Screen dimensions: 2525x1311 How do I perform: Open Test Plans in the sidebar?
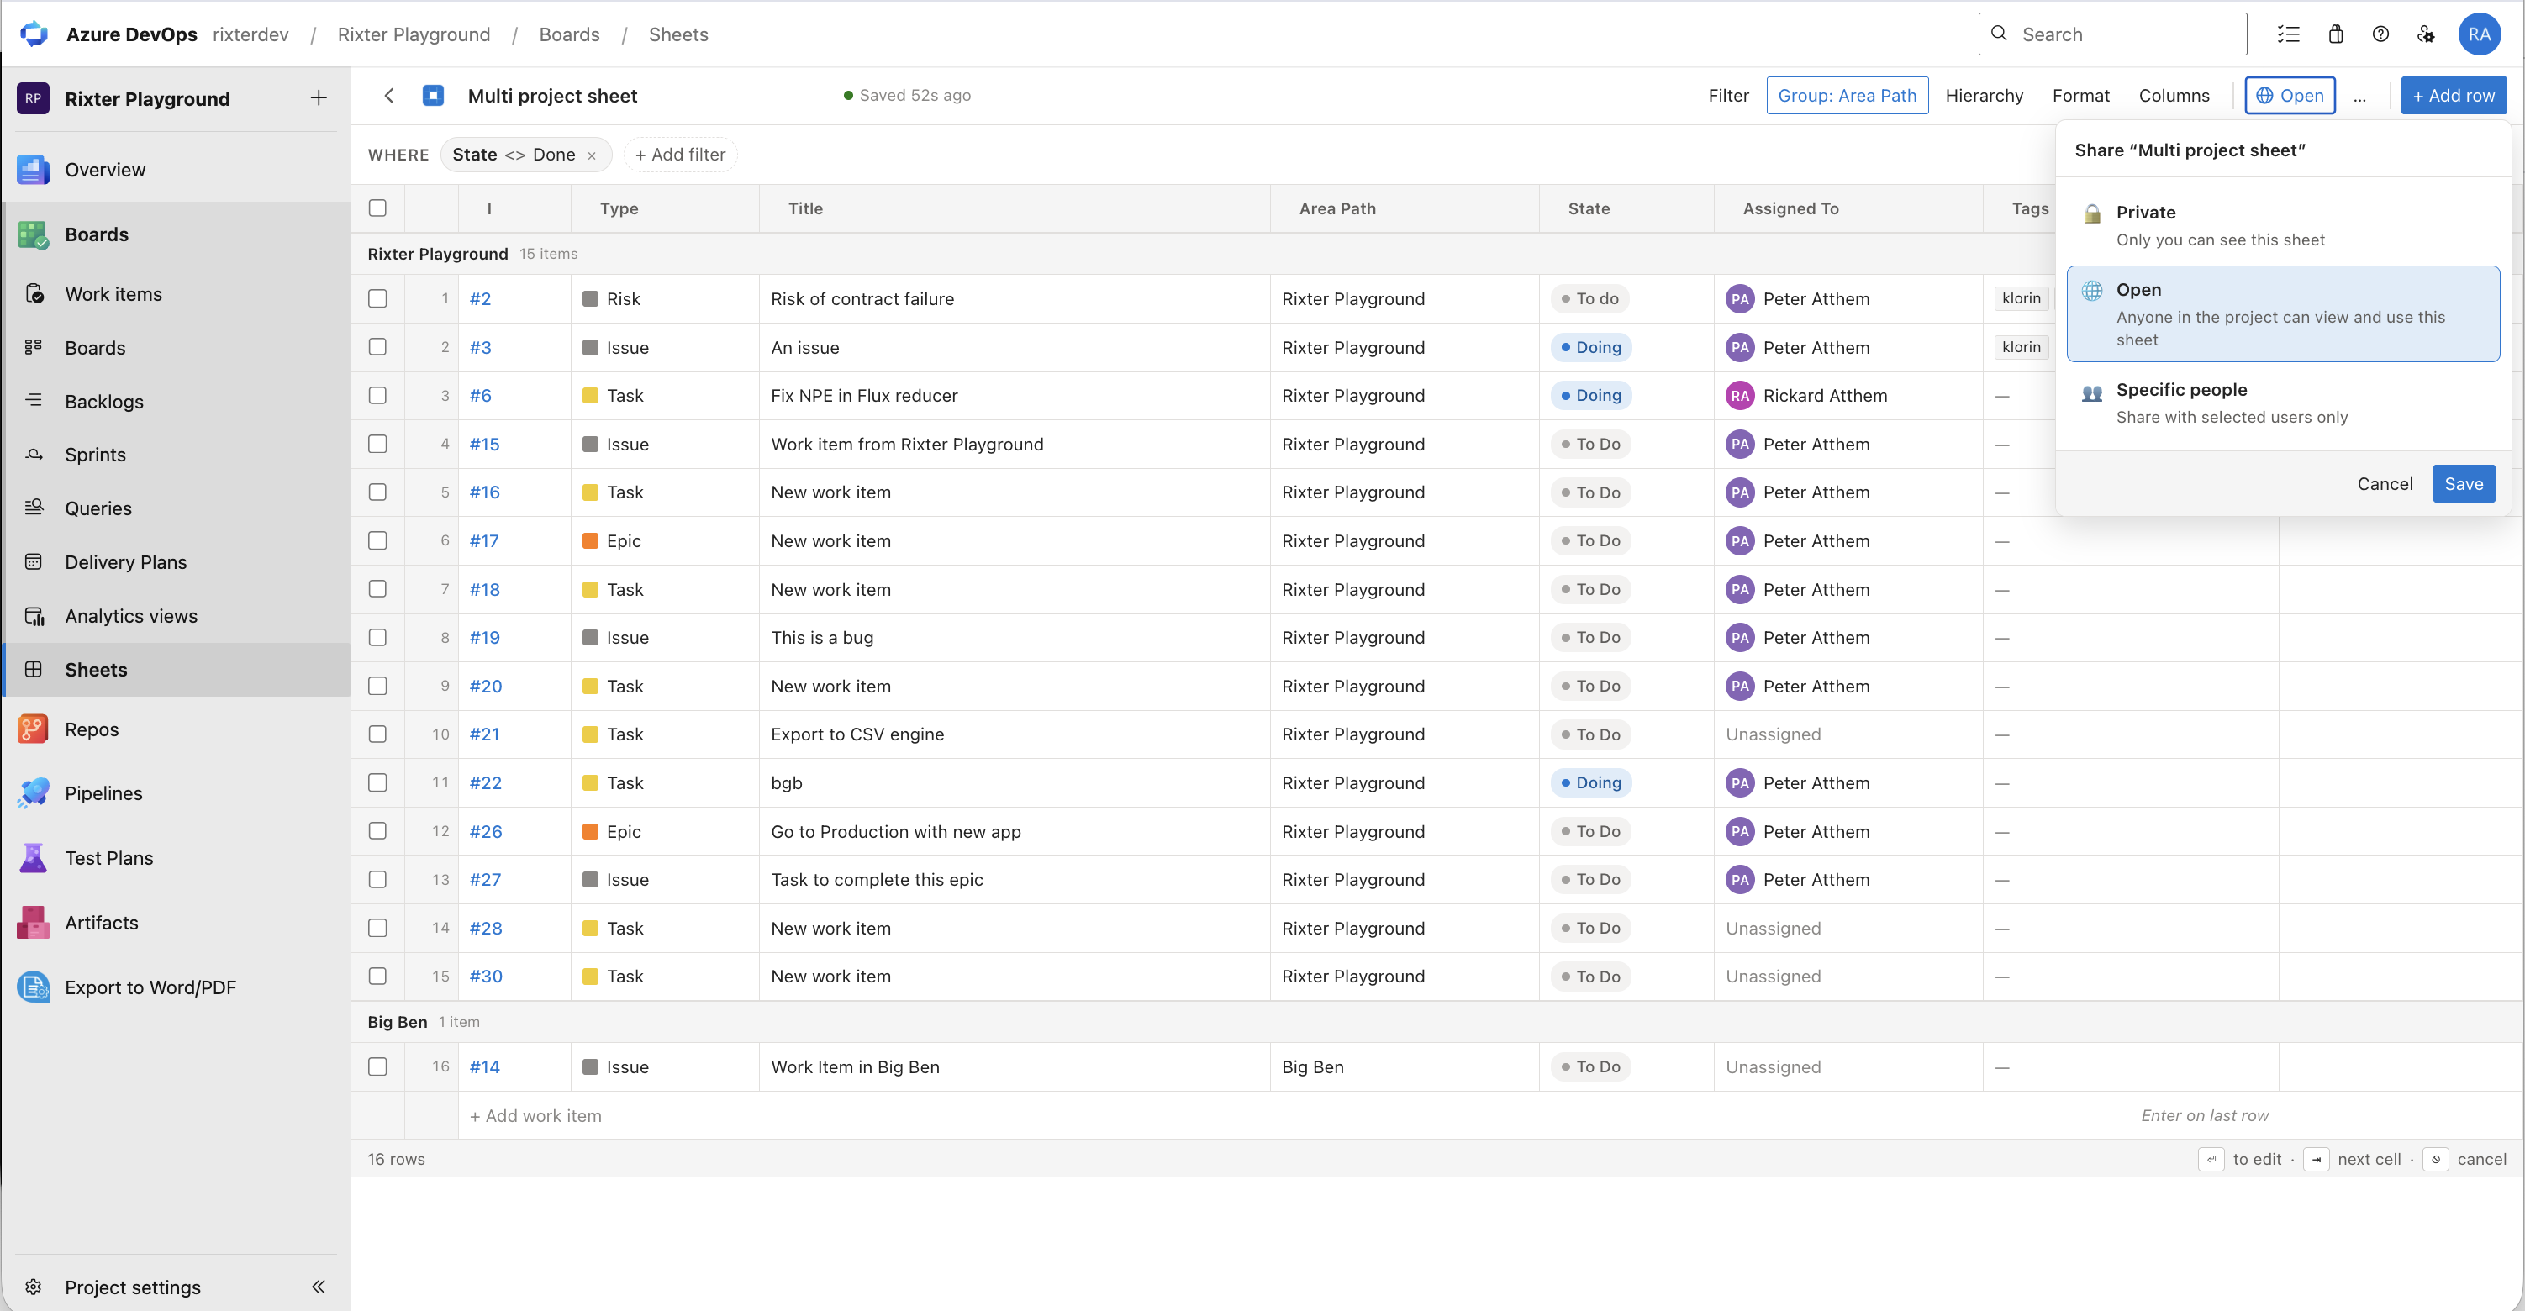(177, 858)
